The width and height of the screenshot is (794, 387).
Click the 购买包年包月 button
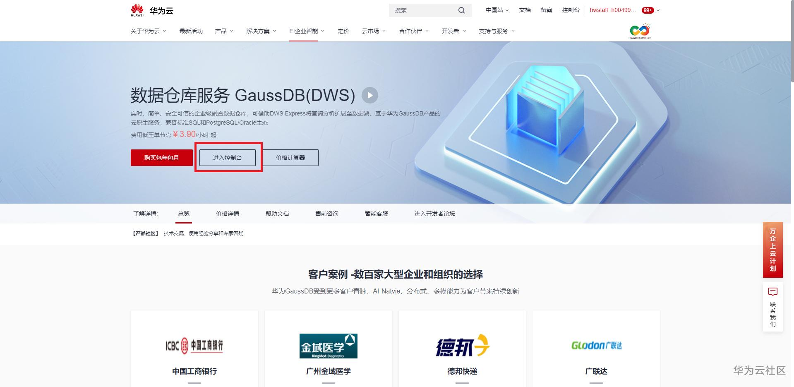coord(162,158)
